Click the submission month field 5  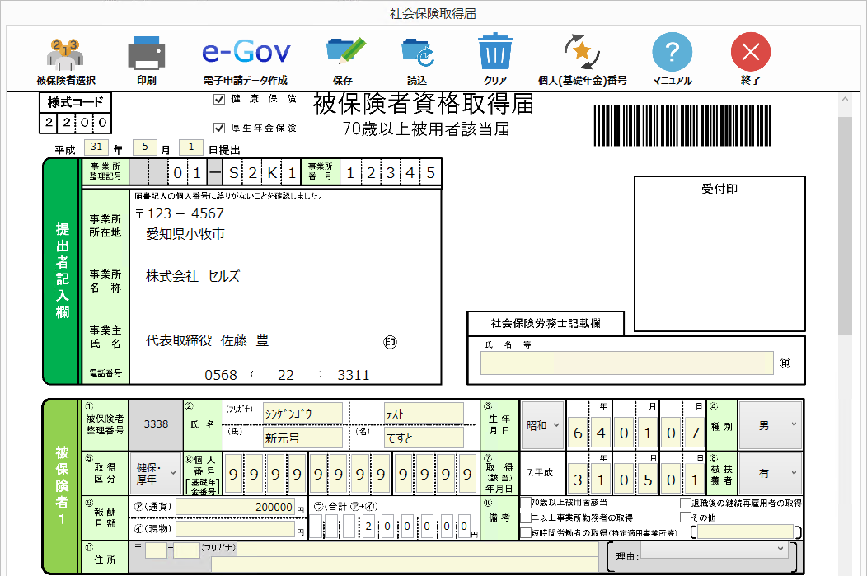[145, 147]
